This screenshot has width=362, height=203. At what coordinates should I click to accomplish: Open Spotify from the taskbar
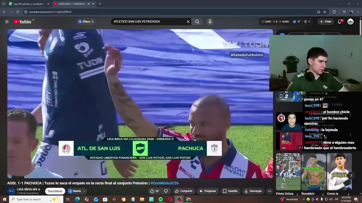point(161,199)
